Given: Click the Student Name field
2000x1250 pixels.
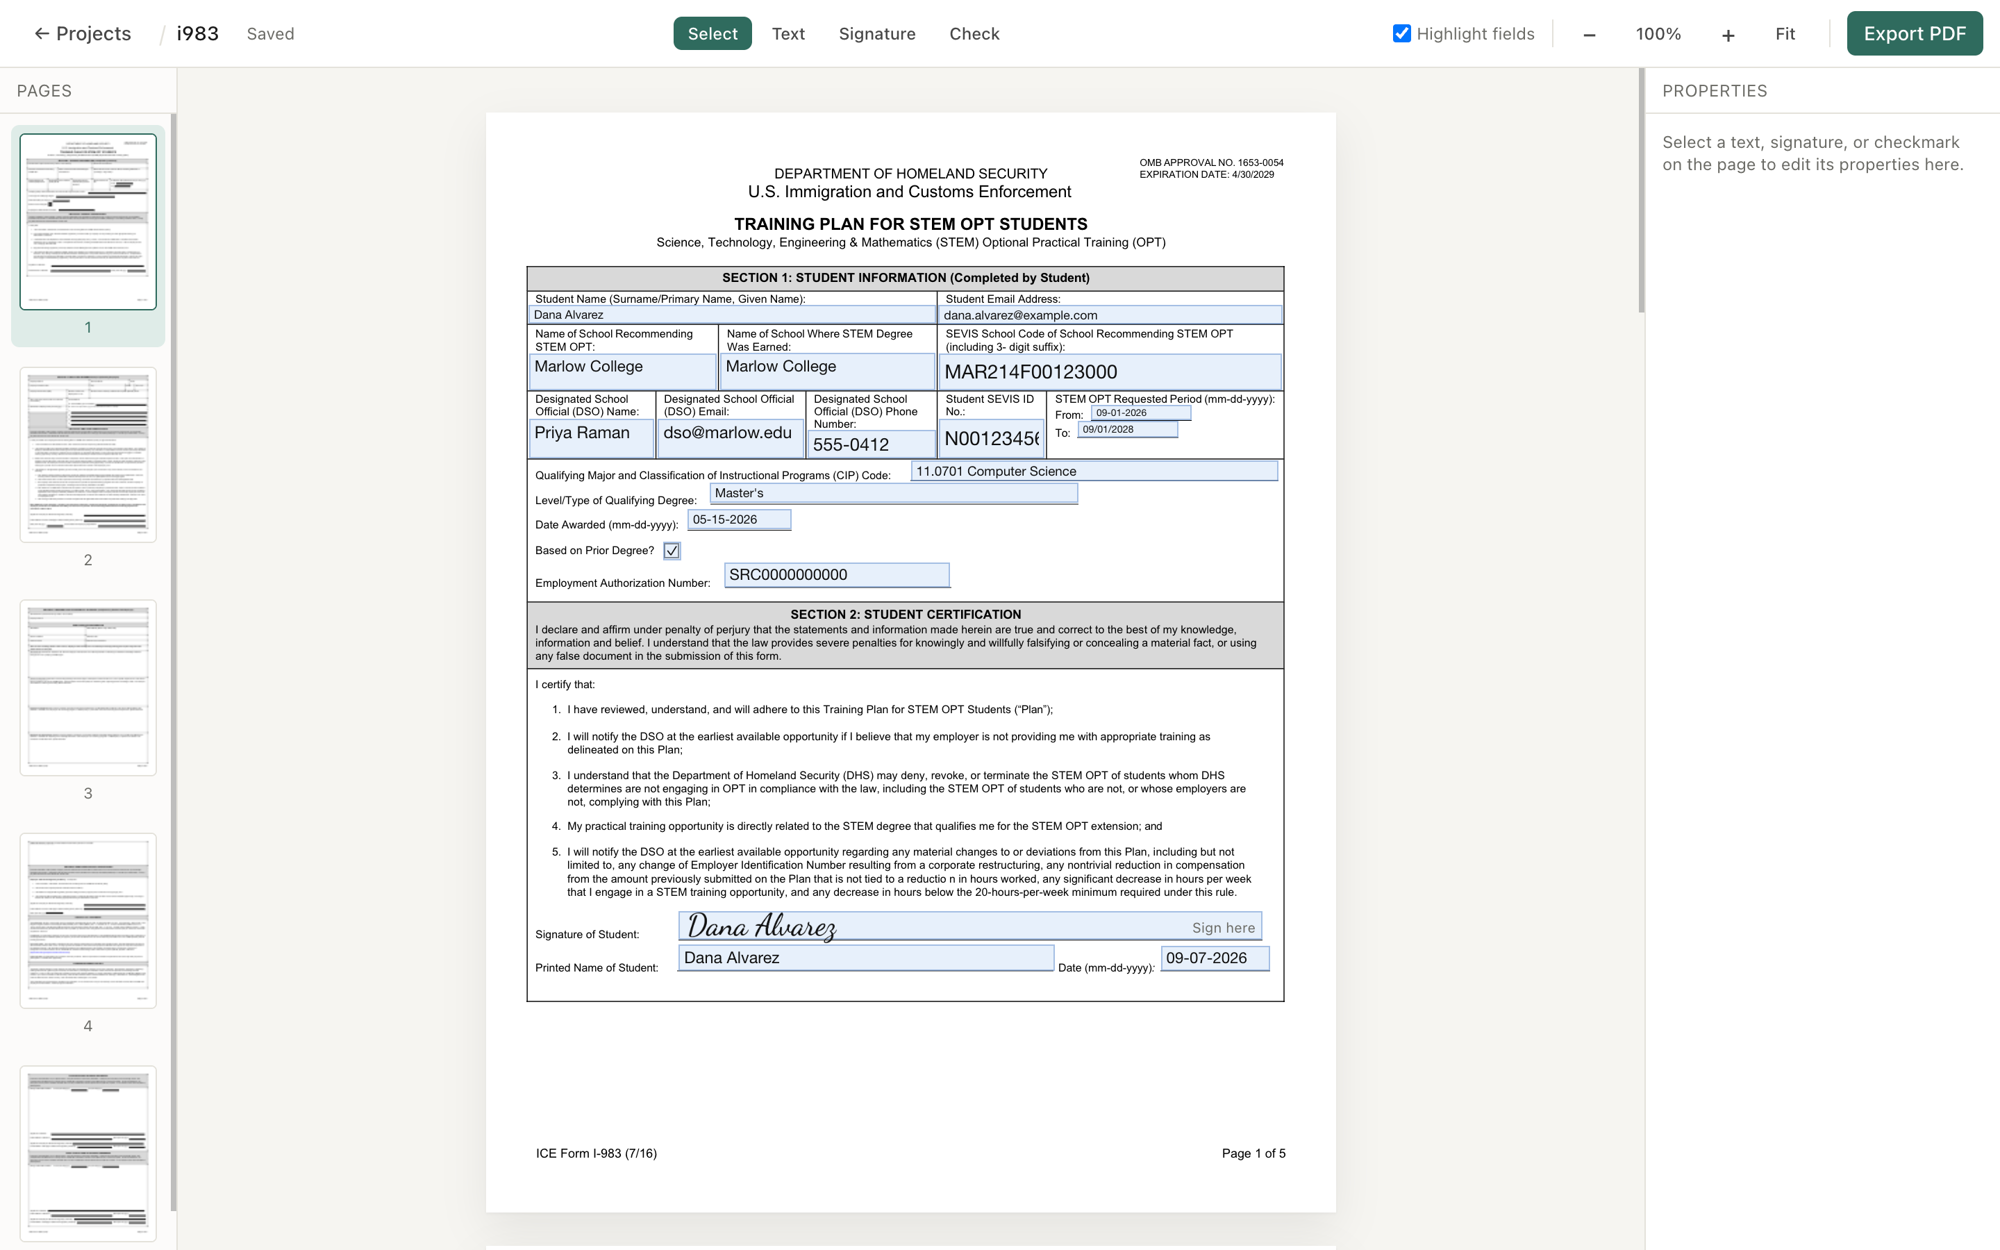Looking at the screenshot, I should pos(732,315).
